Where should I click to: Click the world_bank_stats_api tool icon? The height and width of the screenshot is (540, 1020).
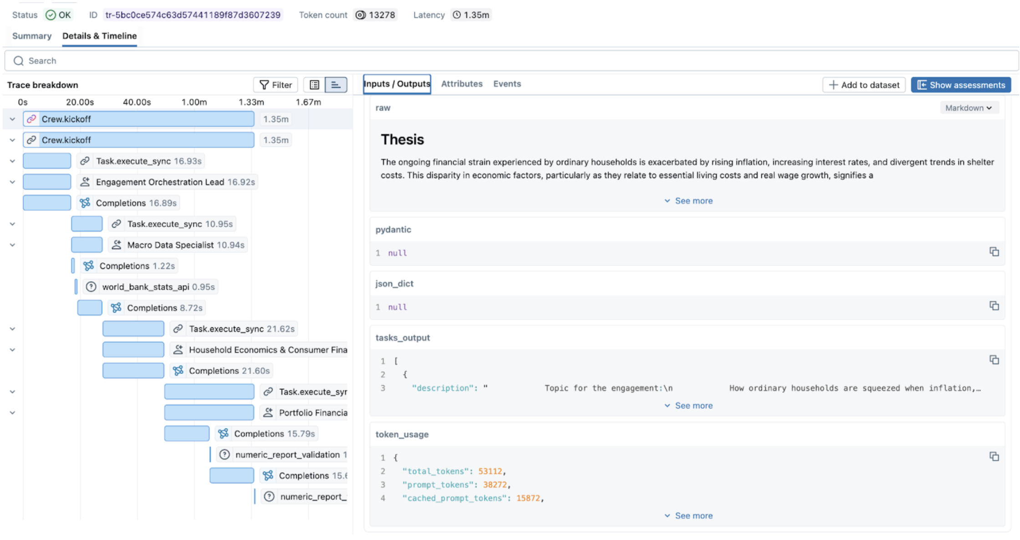click(91, 287)
